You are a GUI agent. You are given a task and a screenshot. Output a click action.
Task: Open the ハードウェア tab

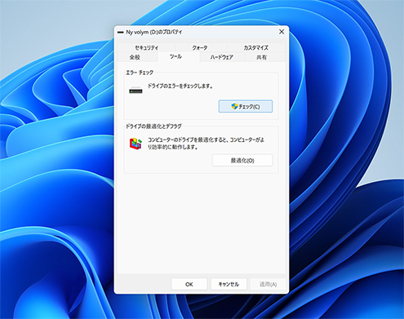click(222, 57)
